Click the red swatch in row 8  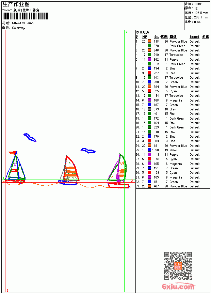coord(149,73)
